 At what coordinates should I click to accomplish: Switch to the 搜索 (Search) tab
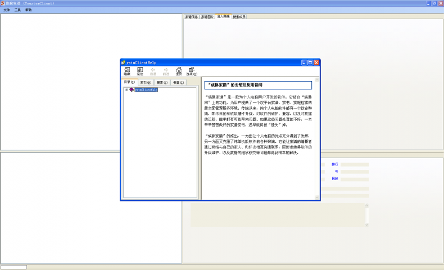tap(162, 82)
